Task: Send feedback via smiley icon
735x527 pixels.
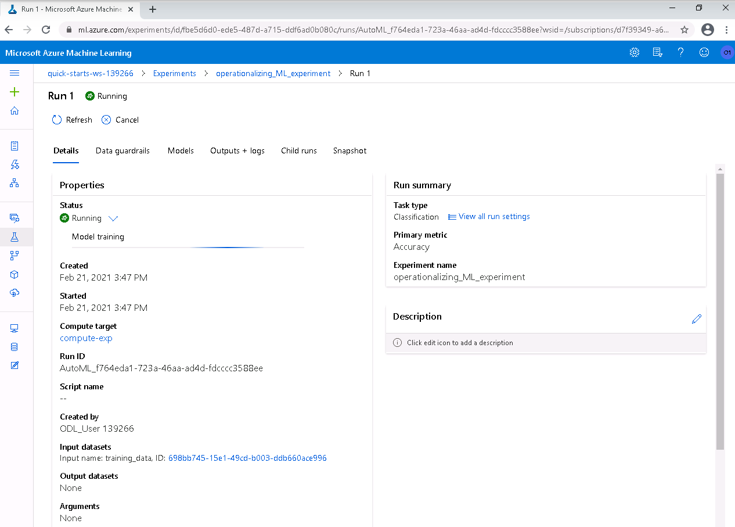Action: point(704,52)
